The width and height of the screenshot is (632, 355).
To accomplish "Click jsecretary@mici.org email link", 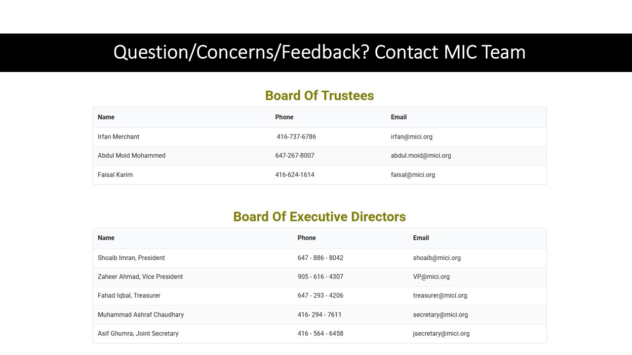I will 441,333.
